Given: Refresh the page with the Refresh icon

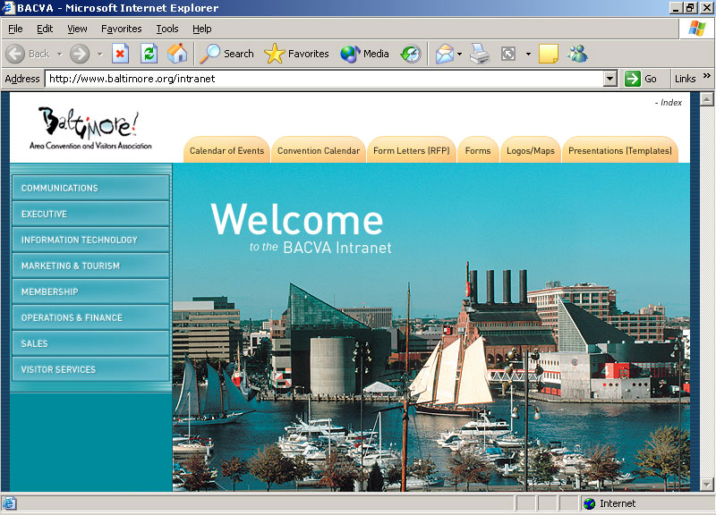Looking at the screenshot, I should click(149, 54).
